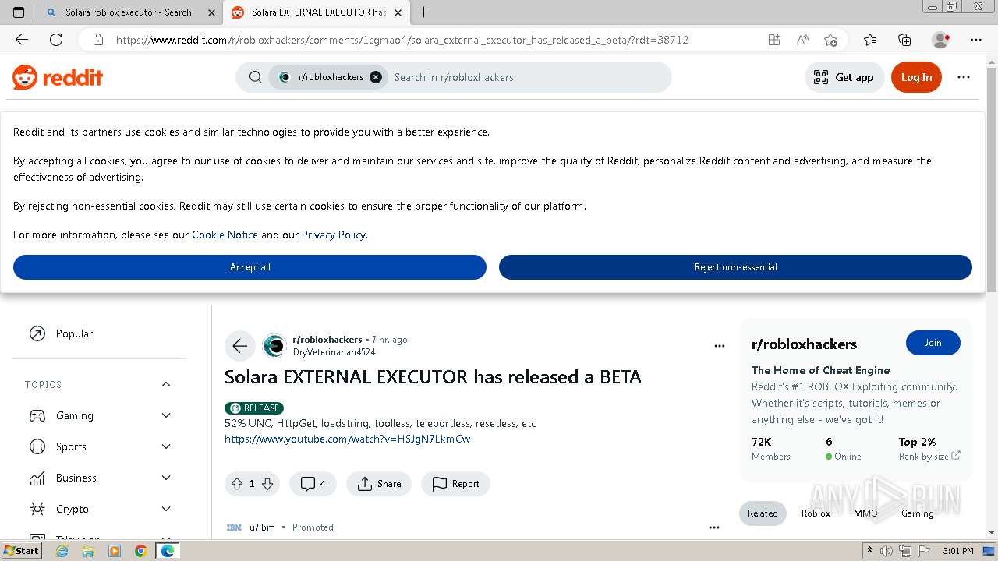The height and width of the screenshot is (561, 998).
Task: Click Log In button
Action: tap(916, 77)
